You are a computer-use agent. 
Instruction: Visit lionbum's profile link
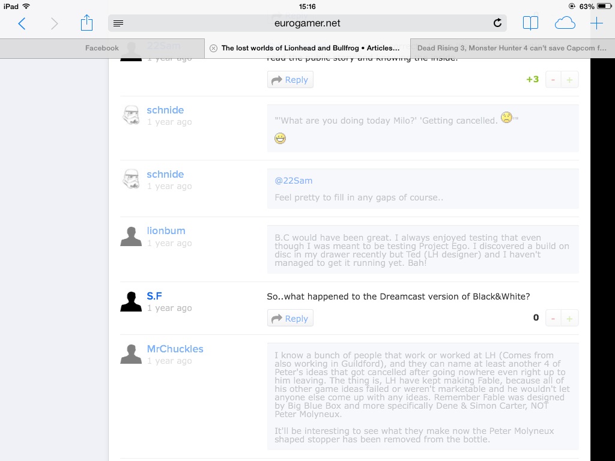point(166,231)
